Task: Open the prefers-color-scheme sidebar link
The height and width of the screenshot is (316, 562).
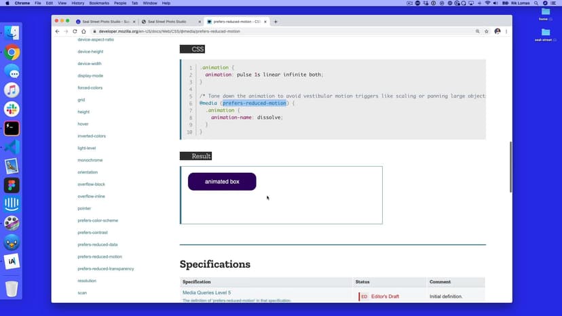Action: (98, 220)
